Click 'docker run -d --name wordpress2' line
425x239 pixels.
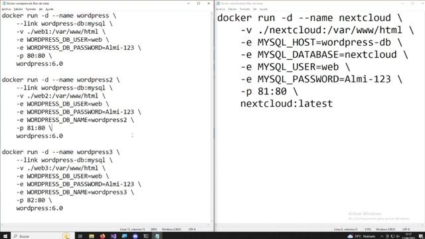click(x=60, y=80)
